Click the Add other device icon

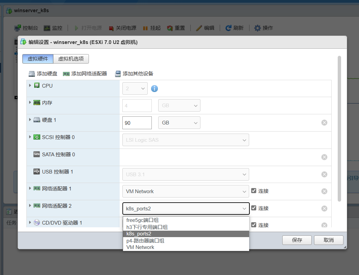coord(118,74)
